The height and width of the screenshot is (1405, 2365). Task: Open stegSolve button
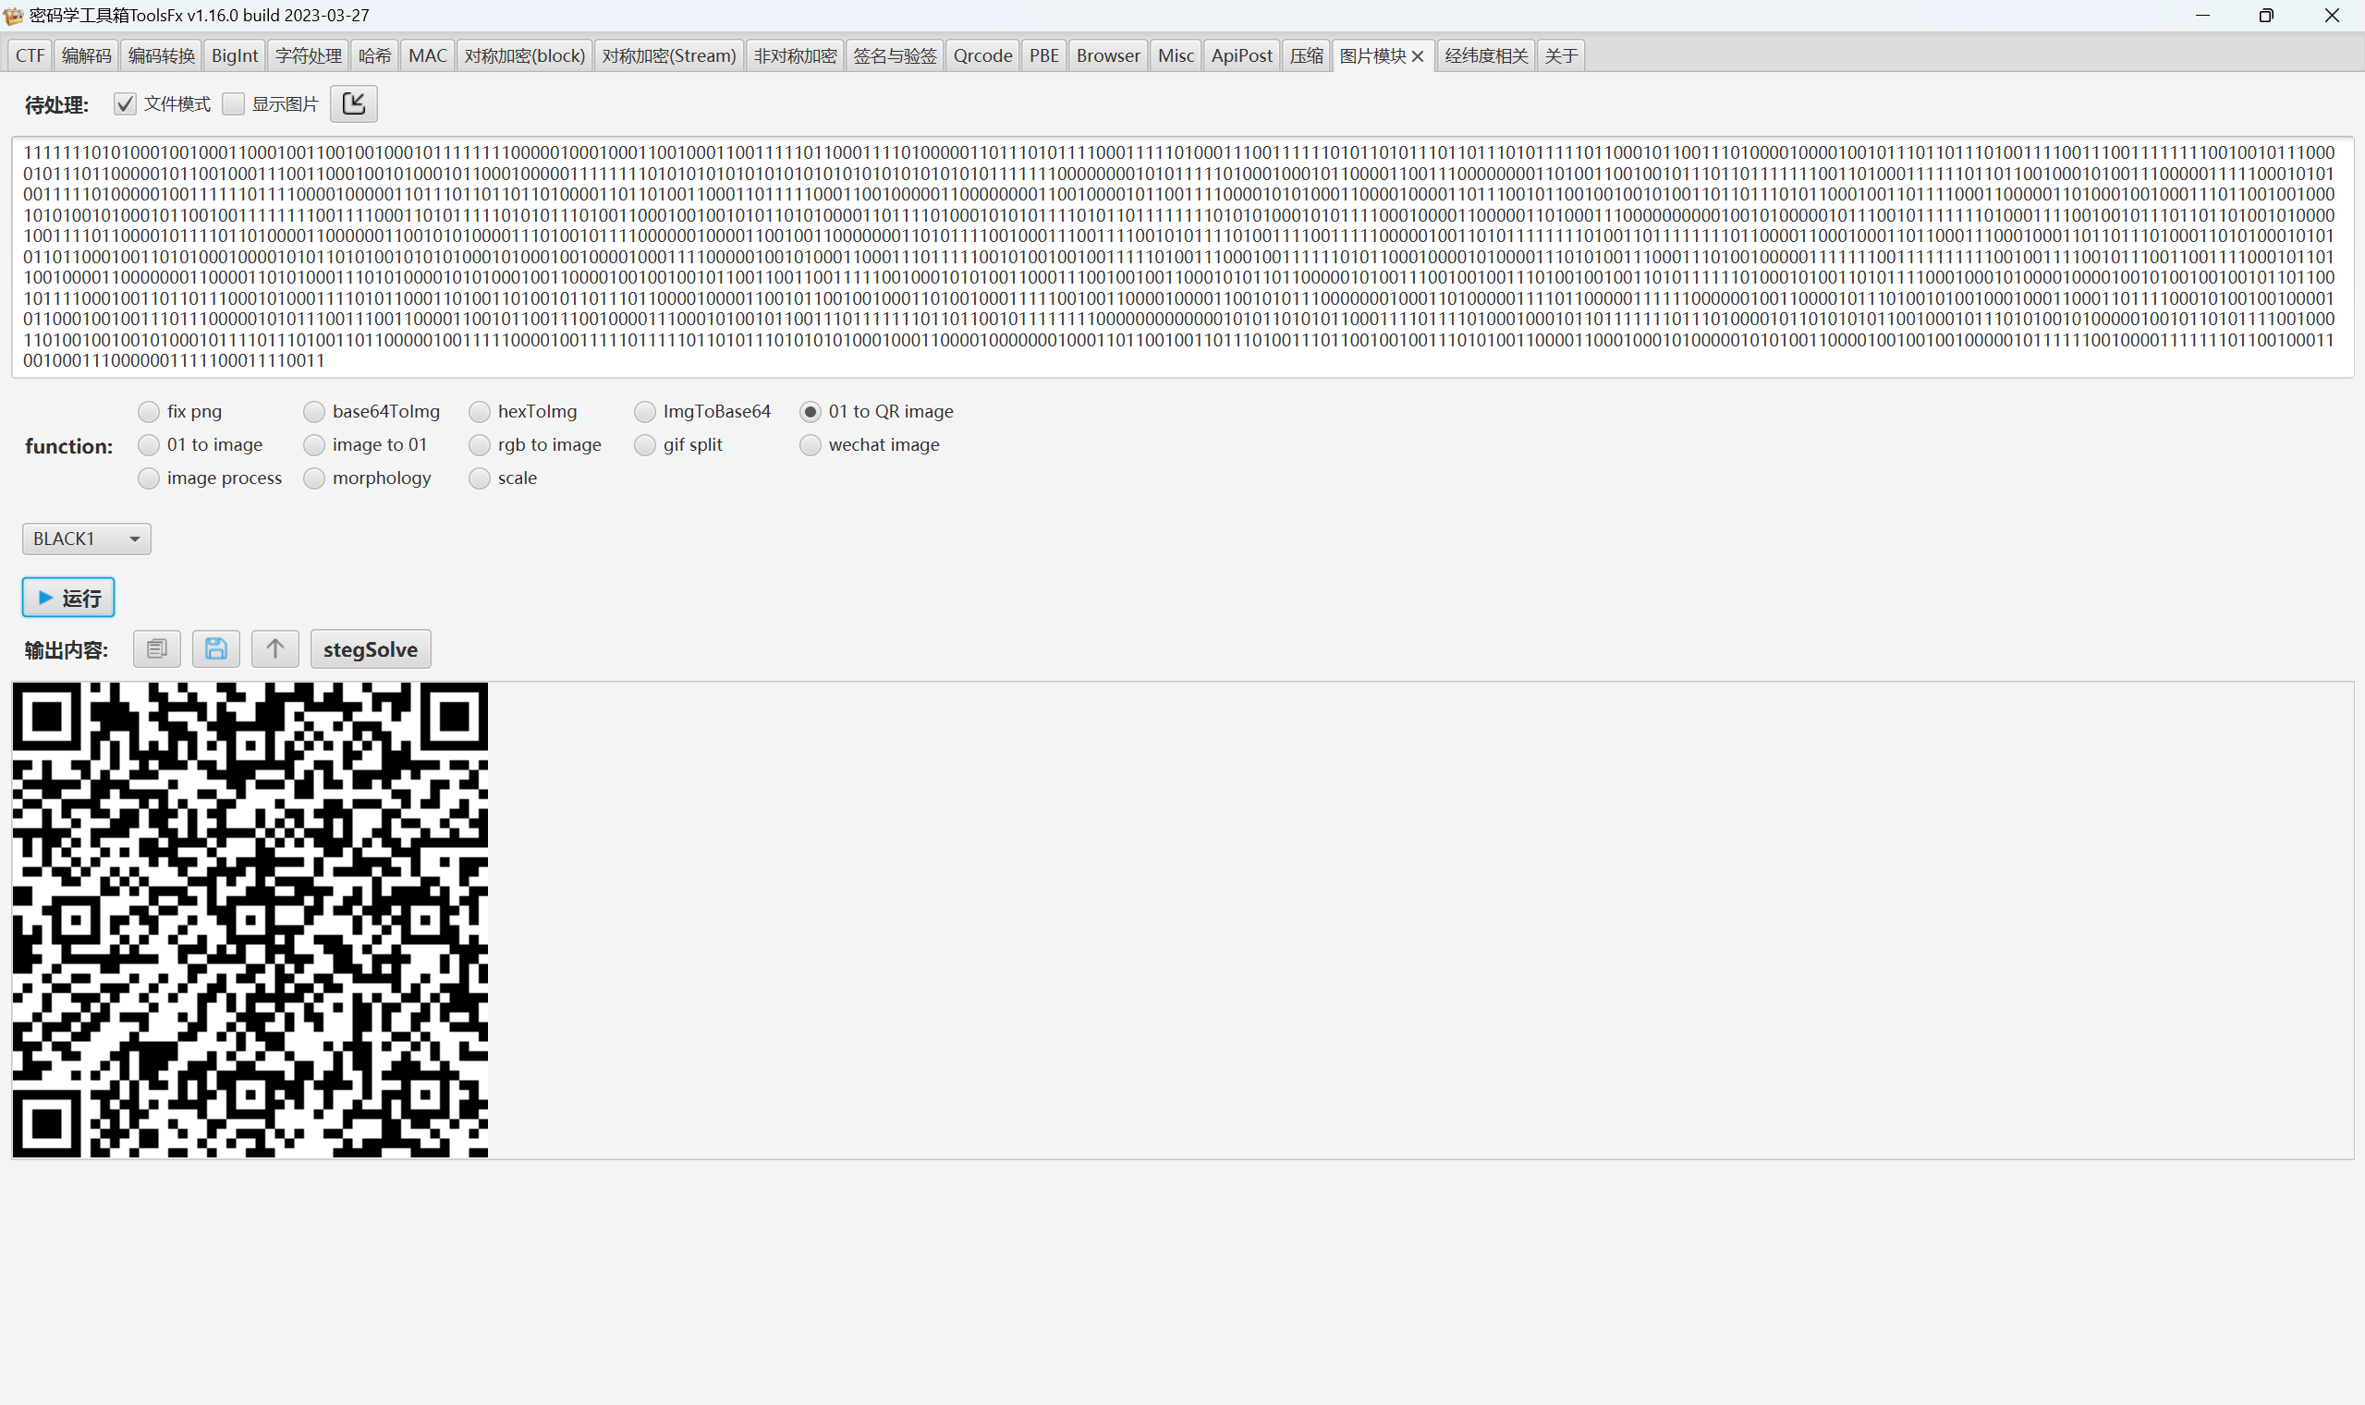[x=371, y=649]
